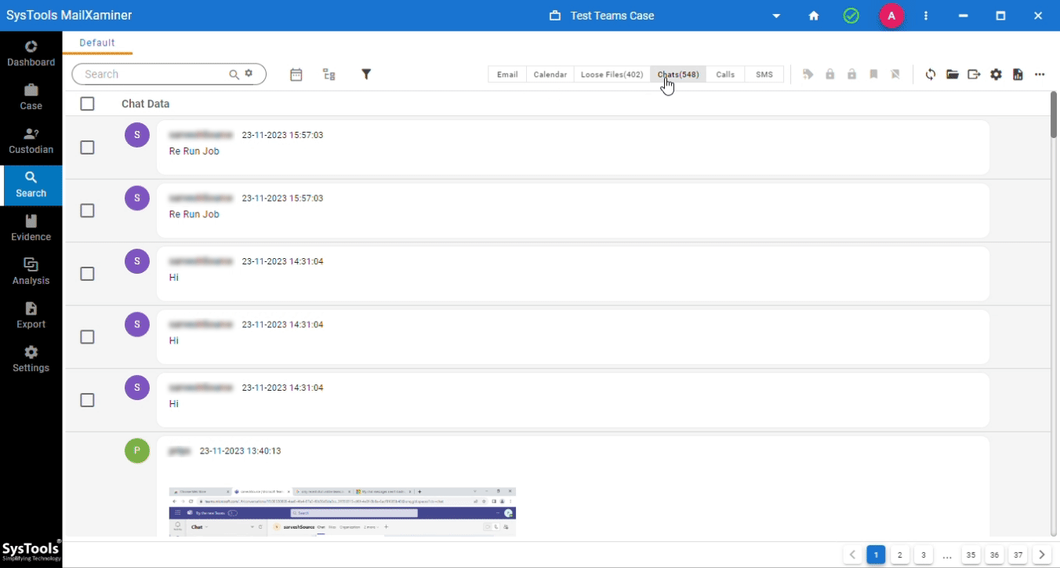The image size is (1060, 568).
Task: Expand the Test Teams Case dropdown arrow
Action: coord(776,16)
